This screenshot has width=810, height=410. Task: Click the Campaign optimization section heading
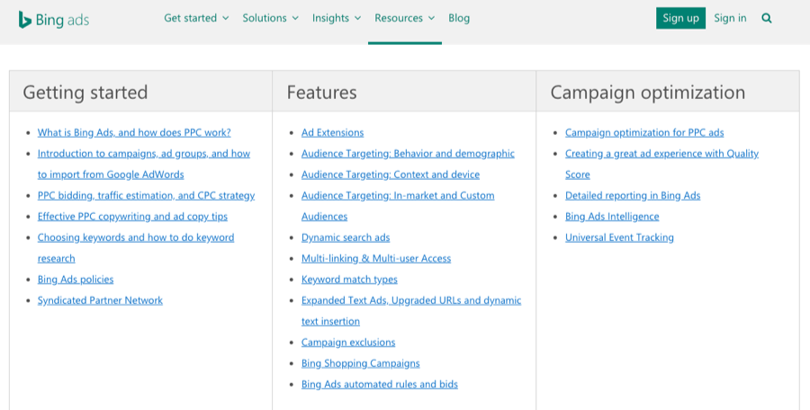(647, 92)
